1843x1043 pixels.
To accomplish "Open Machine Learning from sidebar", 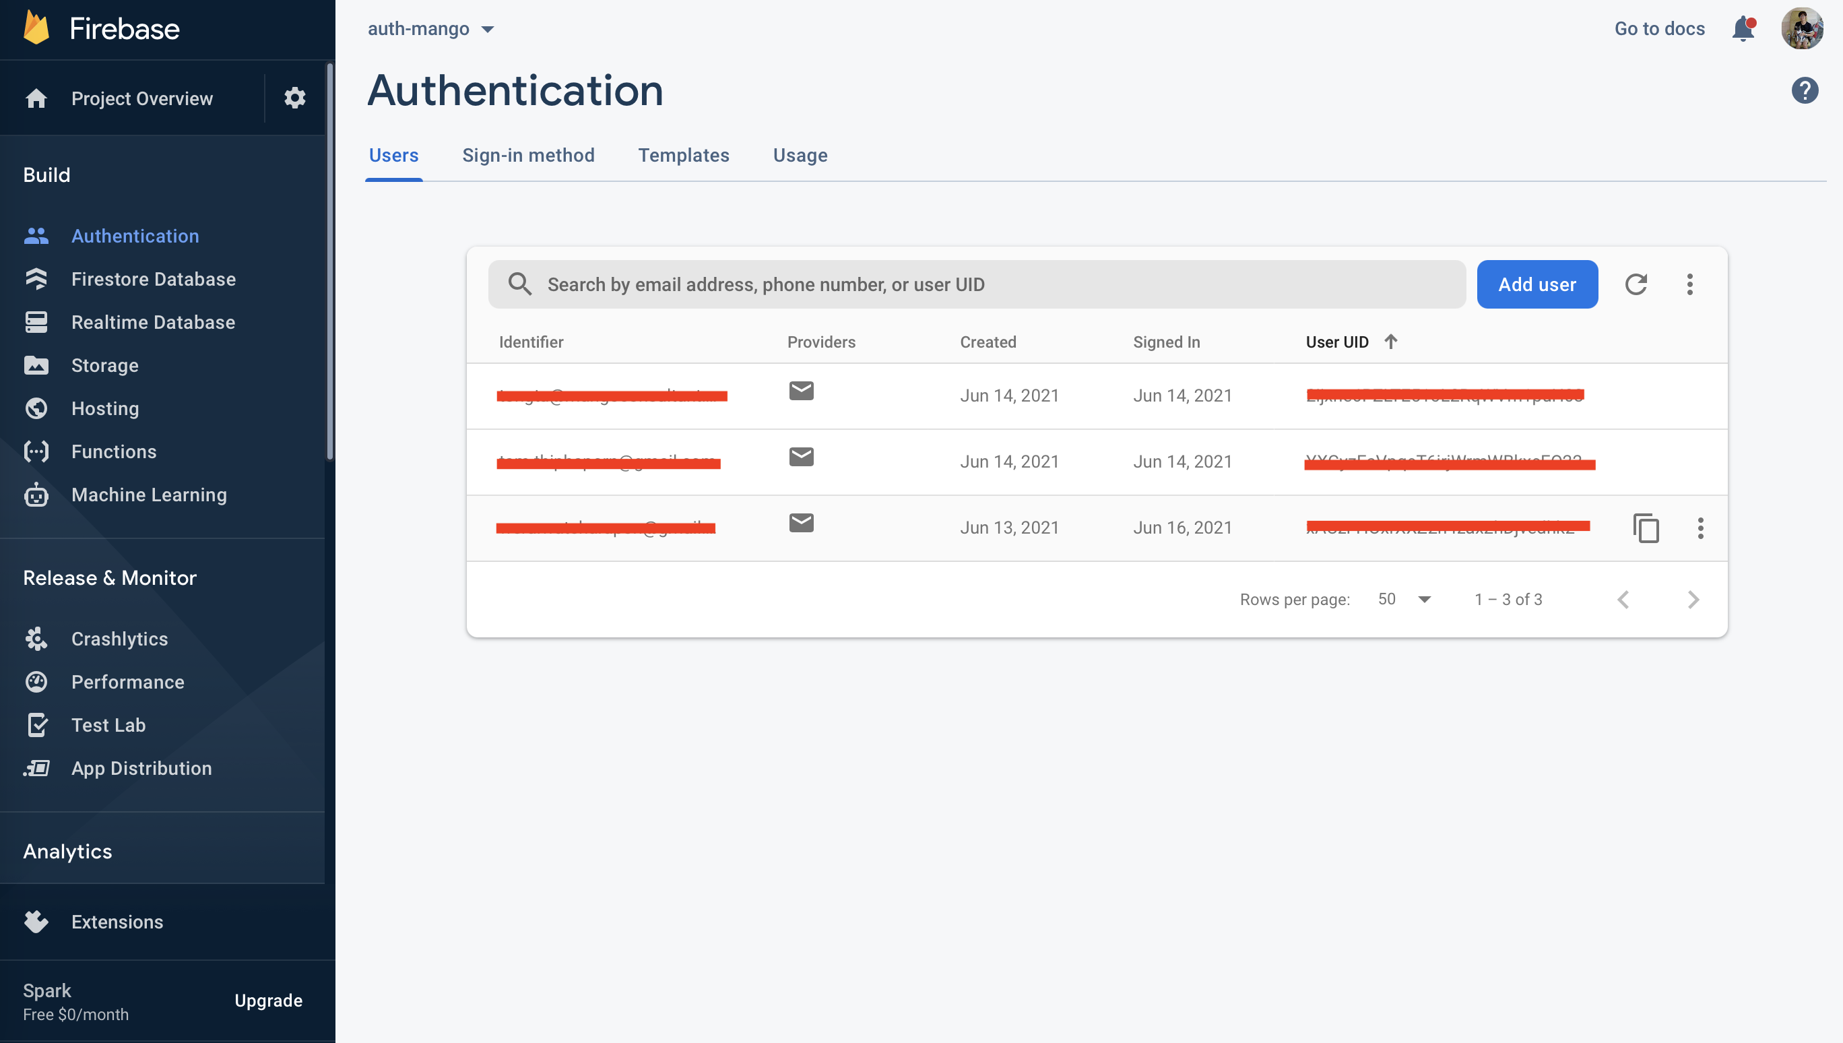I will click(149, 495).
